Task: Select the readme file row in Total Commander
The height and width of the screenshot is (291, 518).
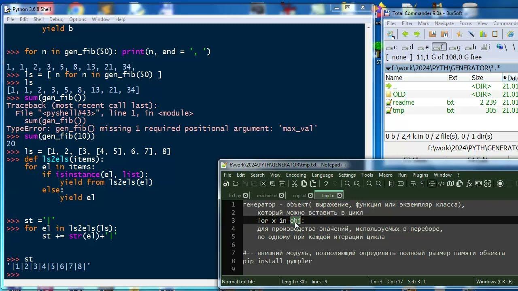Action: tap(452, 102)
